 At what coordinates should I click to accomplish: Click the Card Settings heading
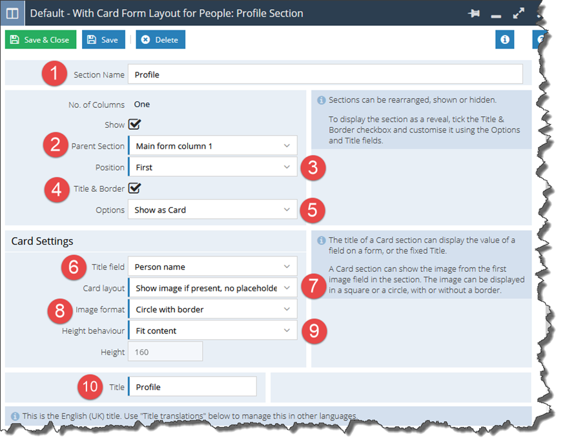click(42, 241)
